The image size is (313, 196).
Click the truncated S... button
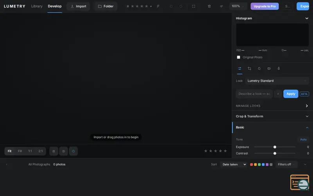click(x=288, y=6)
